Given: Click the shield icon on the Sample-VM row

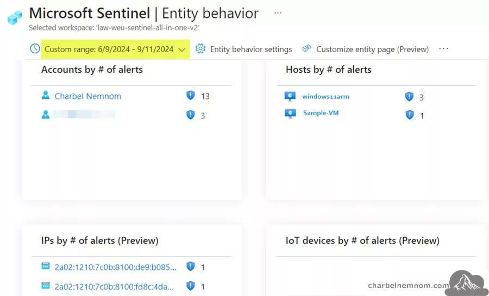Looking at the screenshot, I should pos(410,115).
